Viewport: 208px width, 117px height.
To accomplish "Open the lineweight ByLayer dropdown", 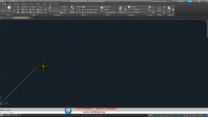I will point(137,9).
